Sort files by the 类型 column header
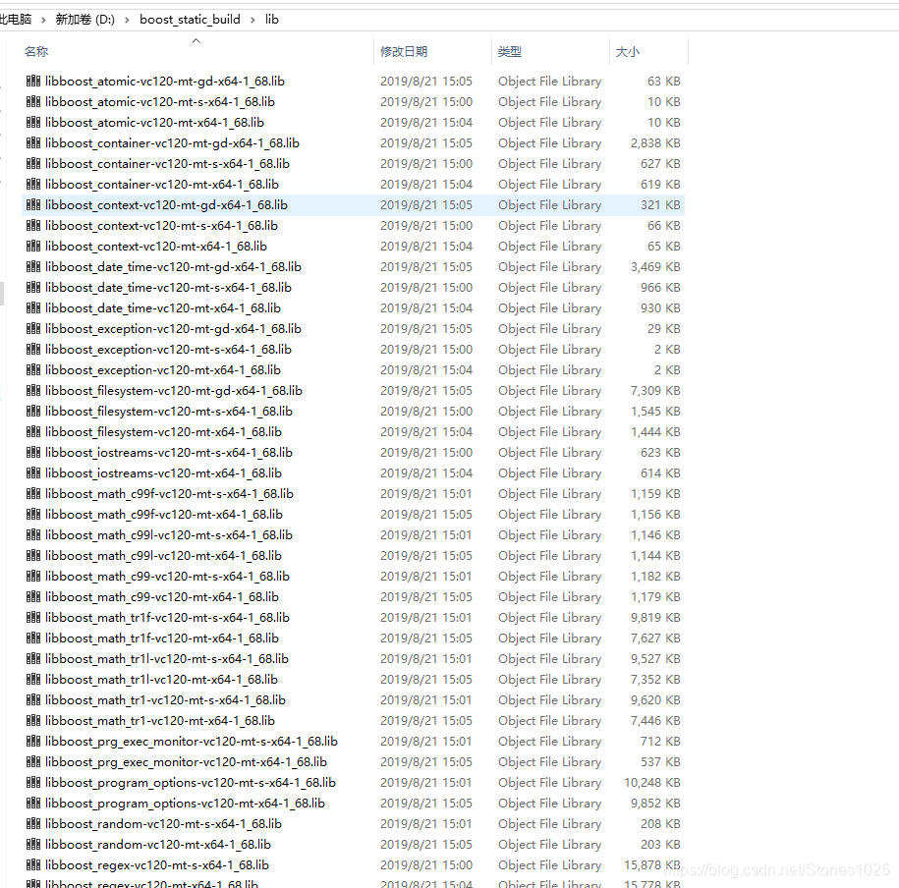 (510, 52)
